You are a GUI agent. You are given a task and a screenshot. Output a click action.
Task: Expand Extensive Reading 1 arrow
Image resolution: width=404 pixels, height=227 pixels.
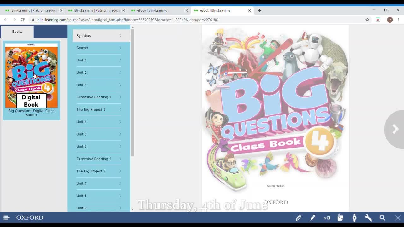[120, 97]
